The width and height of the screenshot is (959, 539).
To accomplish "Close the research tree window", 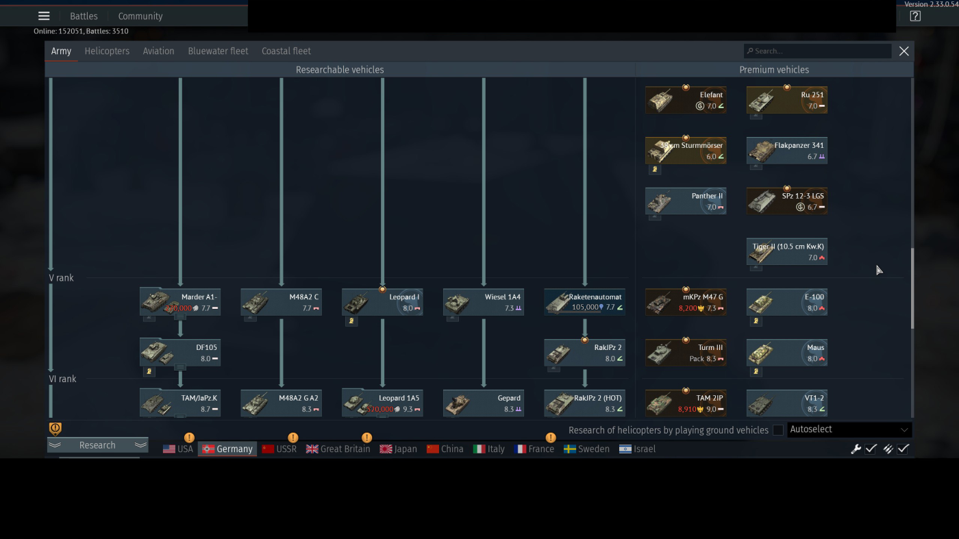I will pos(904,51).
